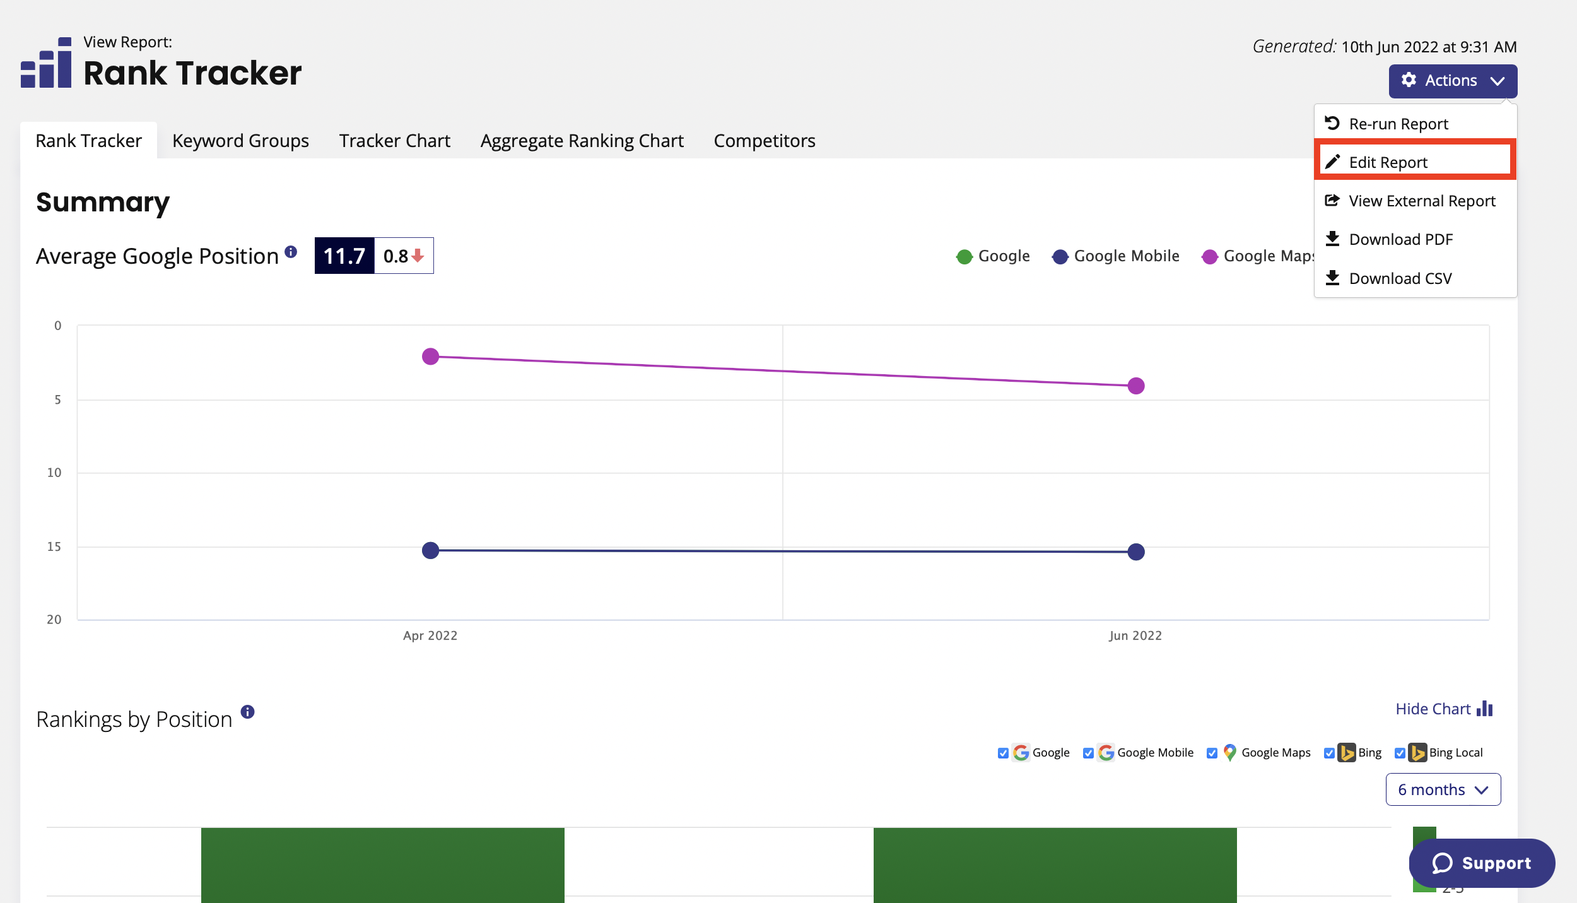Toggle Google Maps series in chart legend
Image resolution: width=1577 pixels, height=903 pixels.
coord(1258,256)
